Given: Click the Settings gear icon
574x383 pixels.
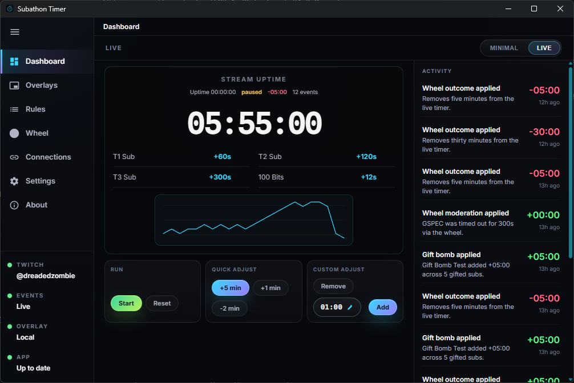Looking at the screenshot, I should coord(14,181).
